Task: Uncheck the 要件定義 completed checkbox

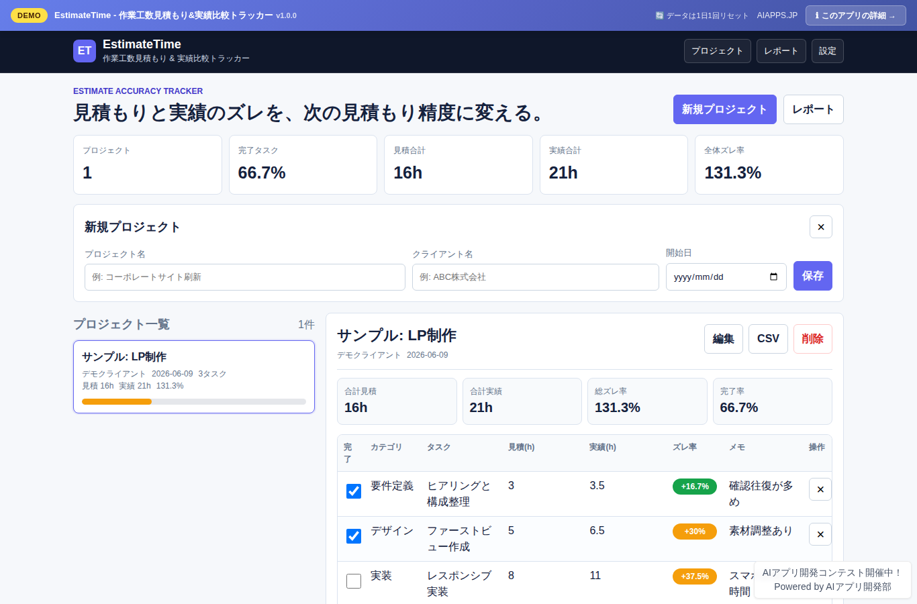Action: click(354, 491)
